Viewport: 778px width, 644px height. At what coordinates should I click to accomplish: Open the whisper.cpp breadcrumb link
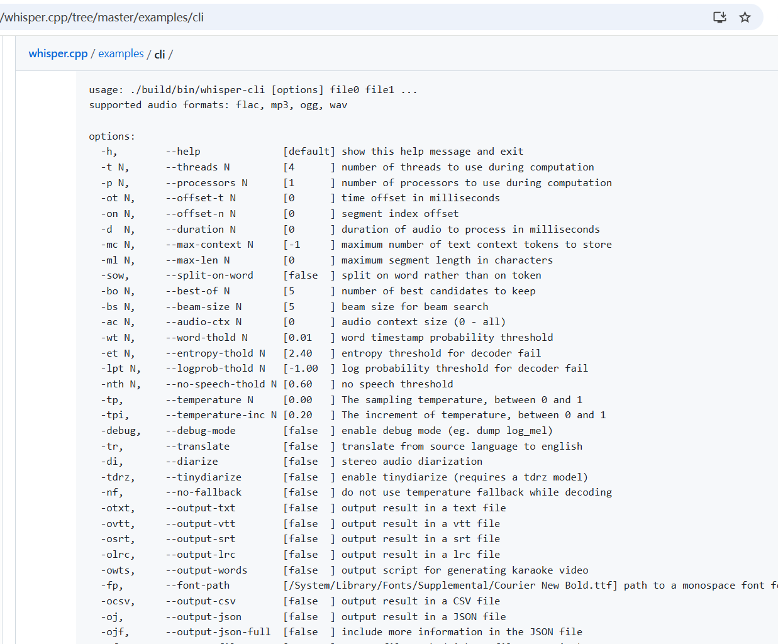[x=58, y=53]
